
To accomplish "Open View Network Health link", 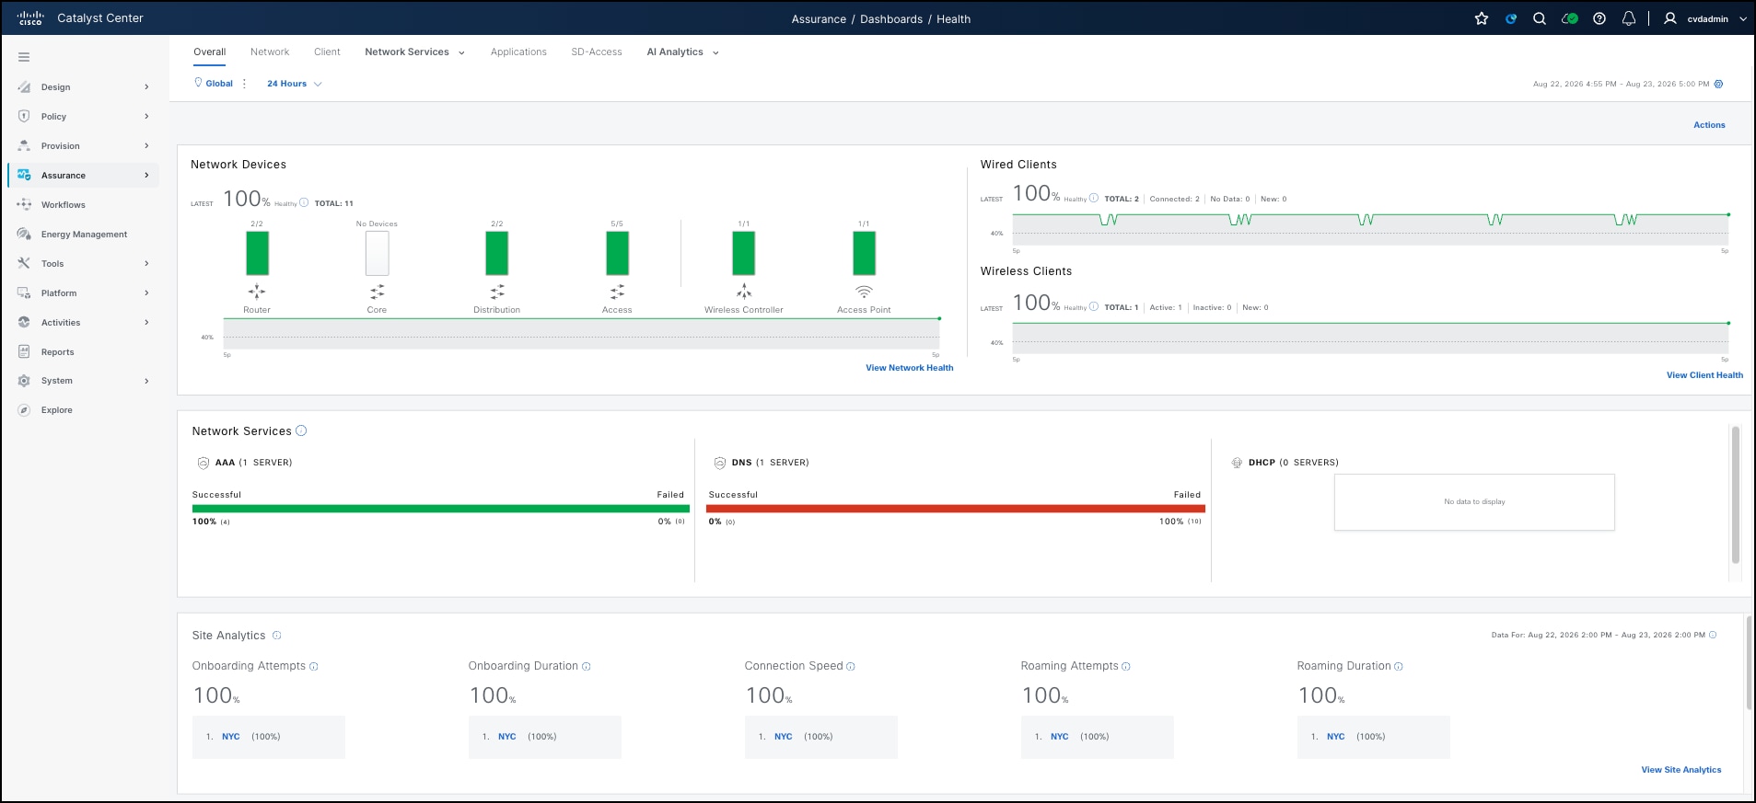I will point(910,368).
